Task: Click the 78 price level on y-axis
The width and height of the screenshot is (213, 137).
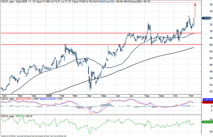Action: [x=204, y=5]
